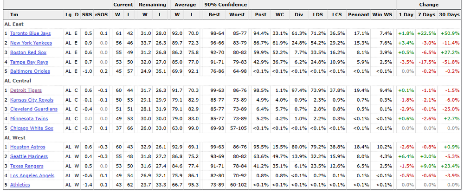Open the Seattle Mariners team page

click(x=29, y=157)
